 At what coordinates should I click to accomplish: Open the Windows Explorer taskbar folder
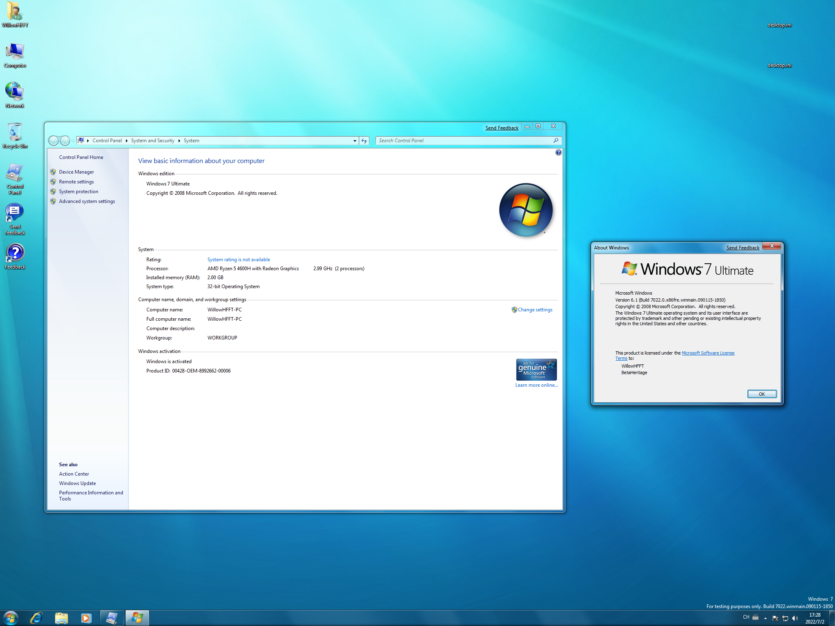pyautogui.click(x=61, y=618)
